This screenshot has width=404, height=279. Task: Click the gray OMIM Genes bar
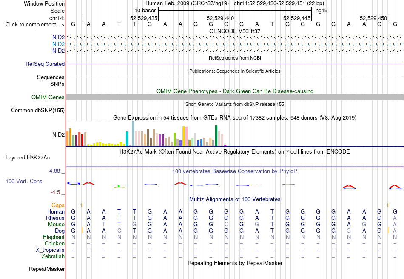click(235, 97)
